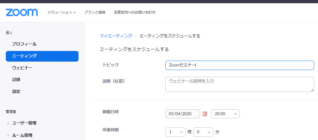Image resolution: width=318 pixels, height=140 pixels.
Task: Open the 20:00 start time dropdown
Action: pos(225,114)
